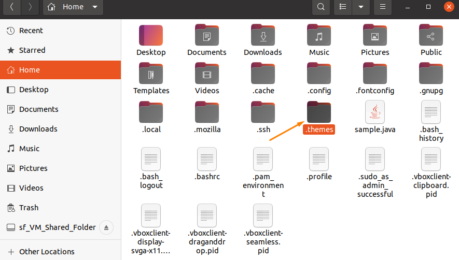Open Pictures from the sidebar
The height and width of the screenshot is (260, 459).
pyautogui.click(x=60, y=168)
